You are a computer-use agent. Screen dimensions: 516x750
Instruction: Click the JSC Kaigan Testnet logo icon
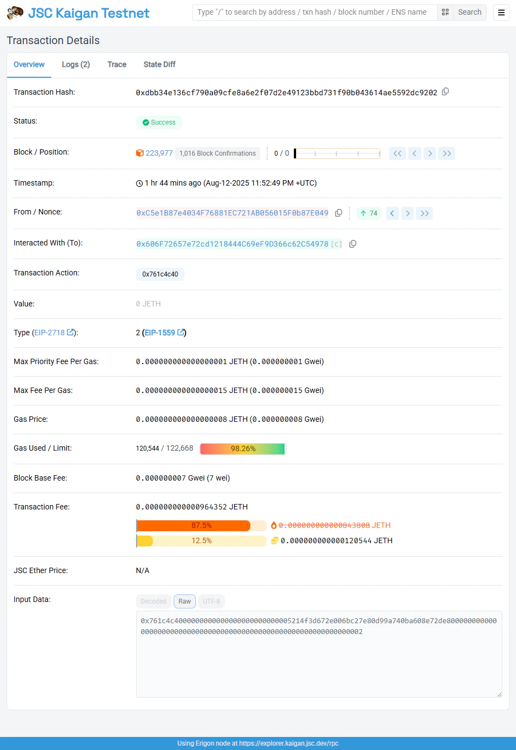pyautogui.click(x=15, y=13)
